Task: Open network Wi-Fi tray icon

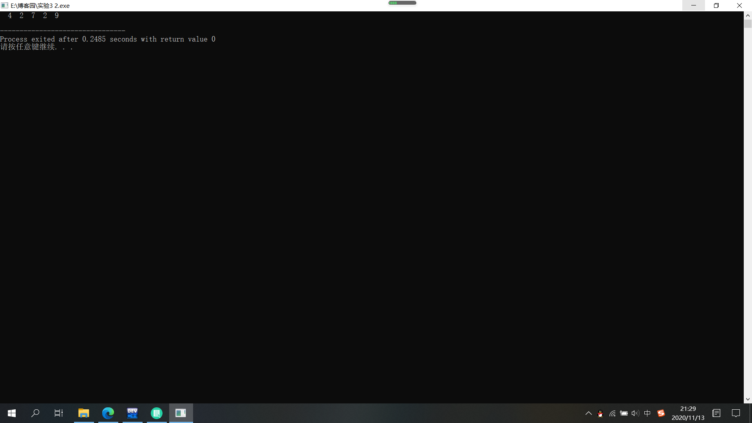Action: tap(612, 413)
